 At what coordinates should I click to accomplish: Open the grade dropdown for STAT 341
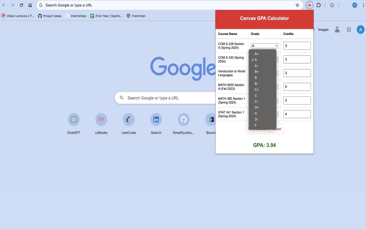276,114
